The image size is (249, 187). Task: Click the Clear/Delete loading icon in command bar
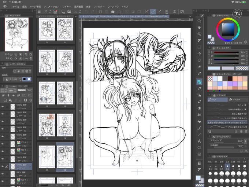coord(100,12)
